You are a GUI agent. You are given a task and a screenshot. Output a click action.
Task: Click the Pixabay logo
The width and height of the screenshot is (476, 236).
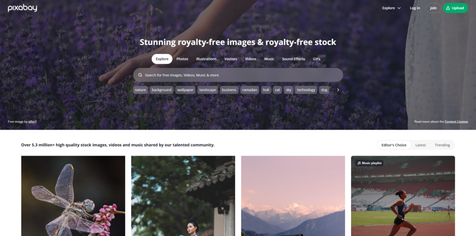[x=22, y=8]
